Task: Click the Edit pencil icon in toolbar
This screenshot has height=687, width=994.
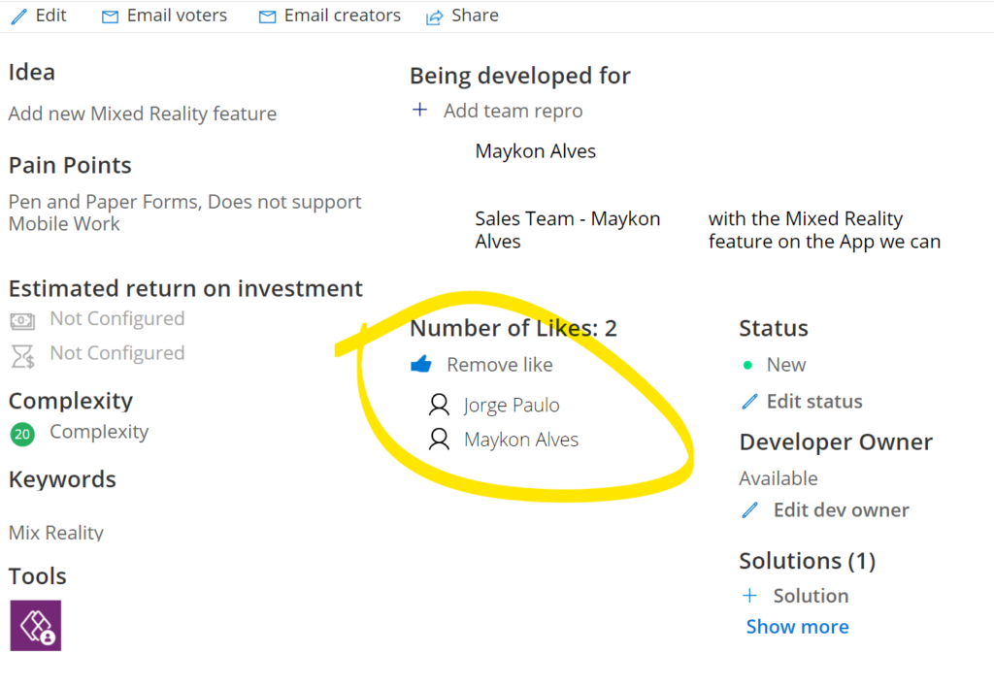Action: pos(18,16)
